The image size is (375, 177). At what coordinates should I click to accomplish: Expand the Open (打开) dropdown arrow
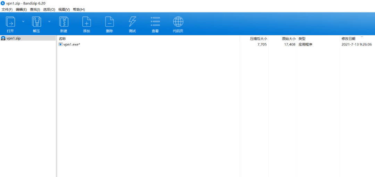23,21
